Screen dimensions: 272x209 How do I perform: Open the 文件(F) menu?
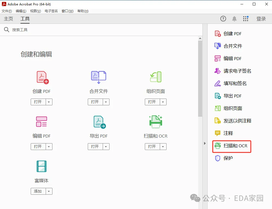(x=7, y=11)
